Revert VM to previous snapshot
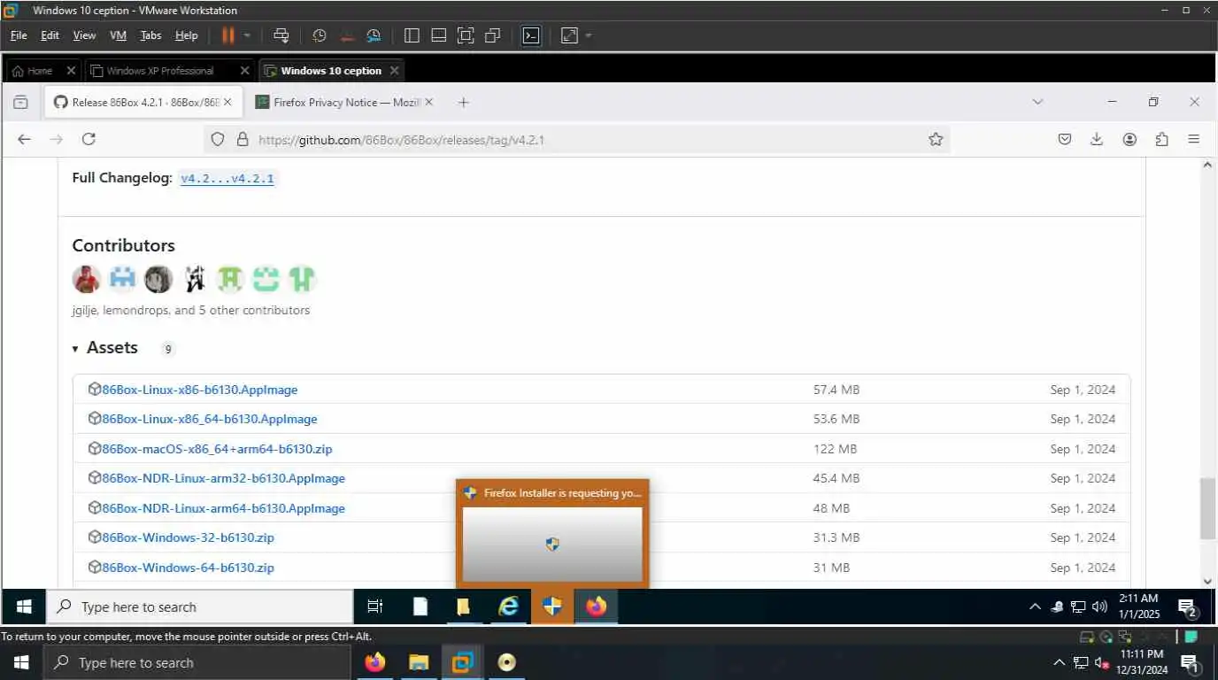Screen dimensions: 1218x680 coord(347,35)
